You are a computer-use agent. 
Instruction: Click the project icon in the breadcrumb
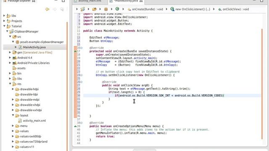point(83,9)
